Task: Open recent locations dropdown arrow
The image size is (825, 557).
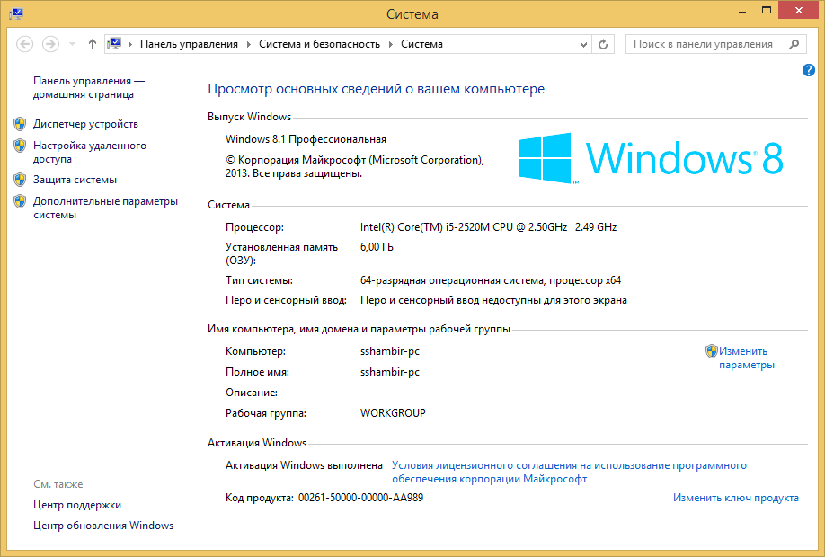Action: (x=72, y=44)
